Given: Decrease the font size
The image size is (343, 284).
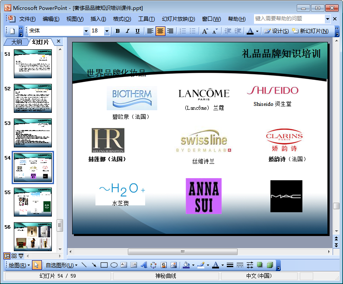Looking at the screenshot, I should [x=215, y=31].
